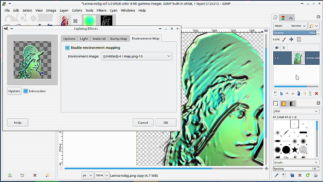Select the Lenna image tab thumbnail
323x182 pixels.
(x=65, y=20)
